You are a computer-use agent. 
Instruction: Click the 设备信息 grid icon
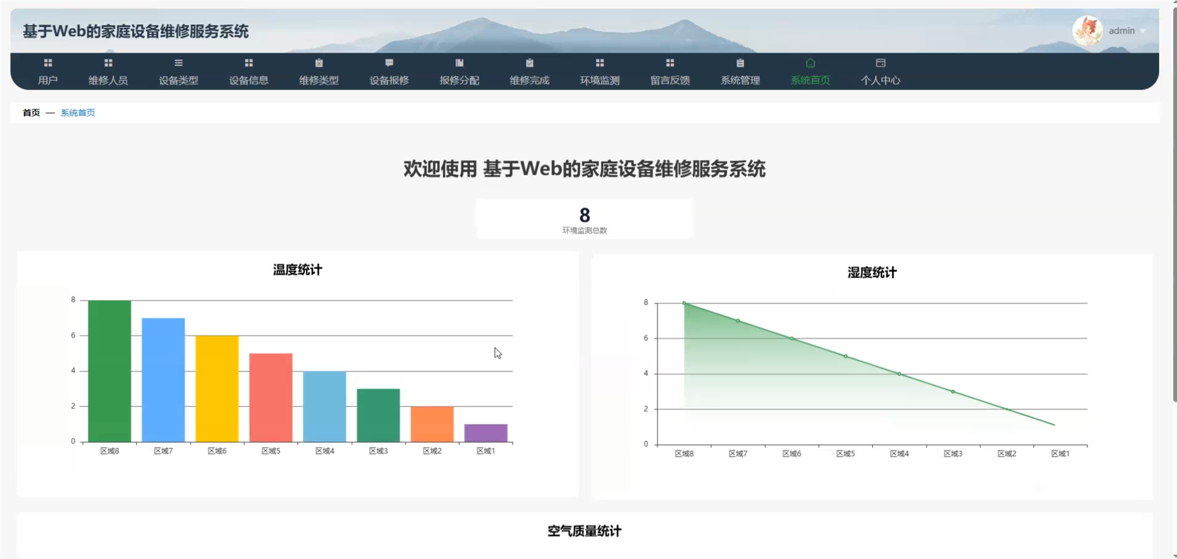pyautogui.click(x=248, y=63)
